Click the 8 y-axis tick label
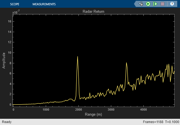 pyautogui.click(x=11, y=63)
